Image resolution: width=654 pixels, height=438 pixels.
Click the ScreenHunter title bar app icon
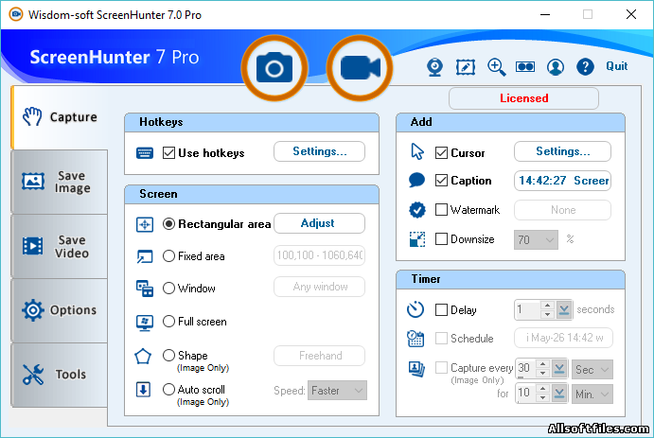pos(16,14)
